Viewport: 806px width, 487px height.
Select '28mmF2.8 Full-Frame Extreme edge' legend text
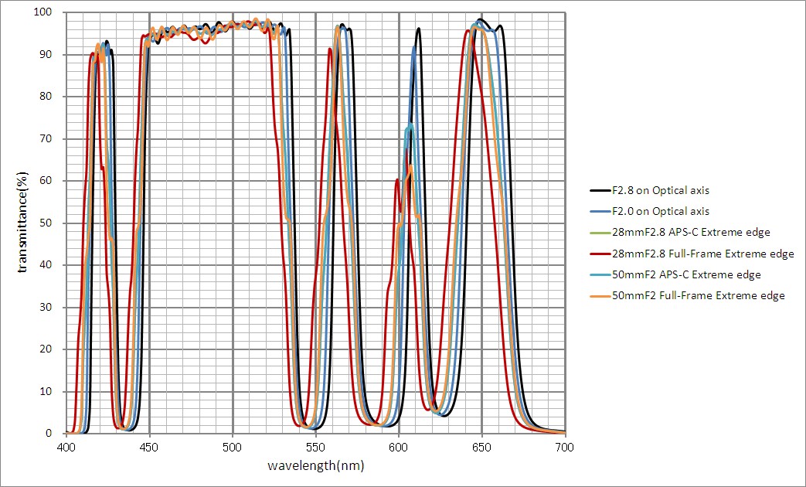(x=702, y=254)
